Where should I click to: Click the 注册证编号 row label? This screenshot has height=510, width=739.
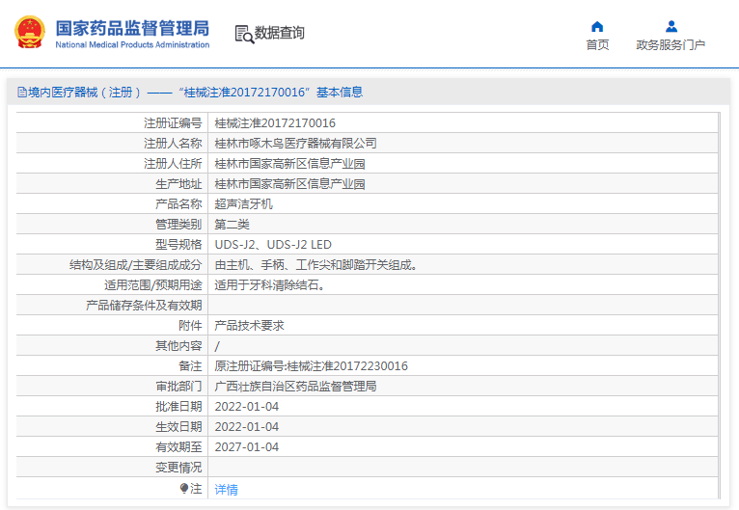[x=173, y=123]
